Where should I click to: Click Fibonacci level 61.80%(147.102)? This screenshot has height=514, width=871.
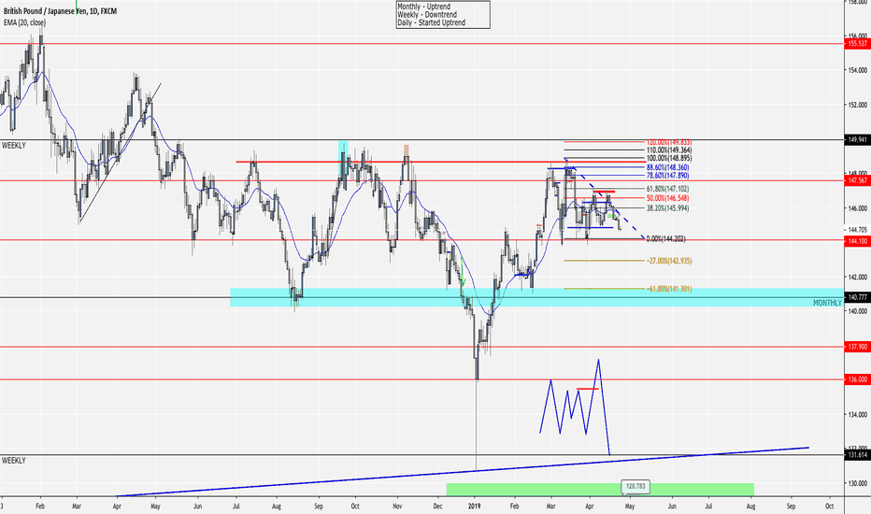click(x=667, y=189)
